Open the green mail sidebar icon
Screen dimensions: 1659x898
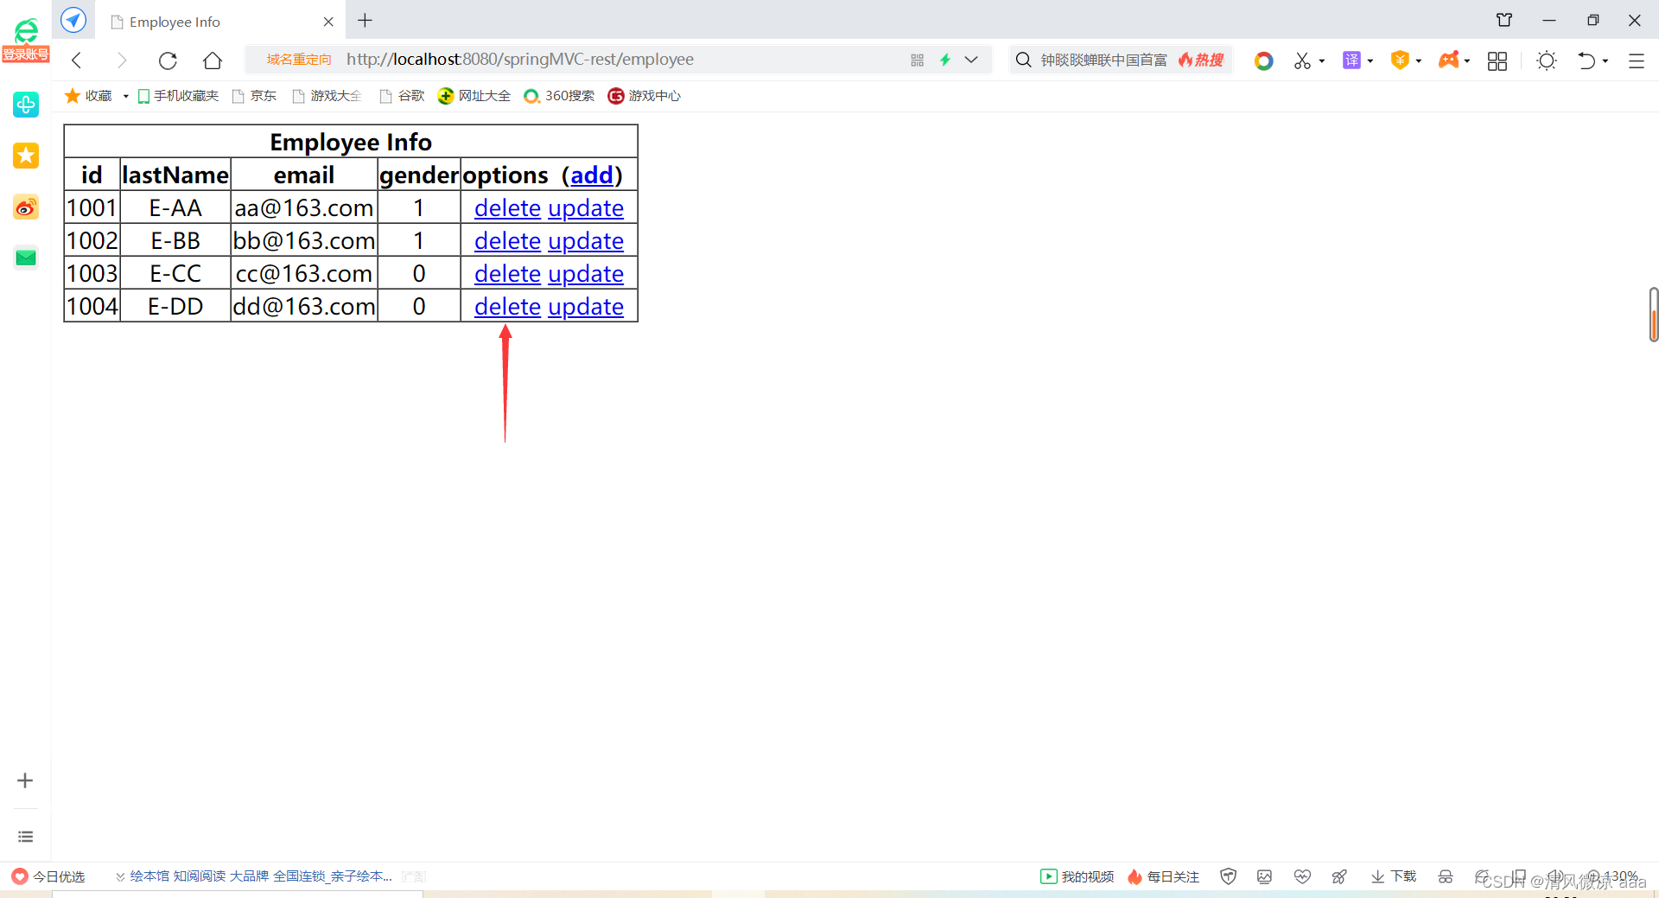(26, 258)
